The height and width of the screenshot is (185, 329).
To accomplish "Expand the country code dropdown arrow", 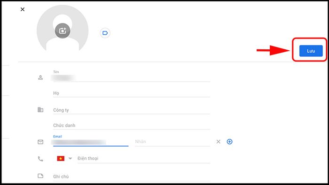I will [x=70, y=158].
